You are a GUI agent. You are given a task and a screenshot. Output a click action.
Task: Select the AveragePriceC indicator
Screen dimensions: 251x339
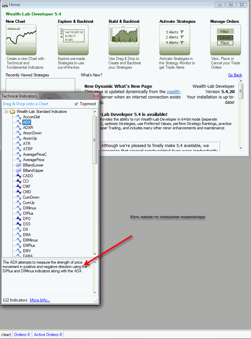coord(35,154)
